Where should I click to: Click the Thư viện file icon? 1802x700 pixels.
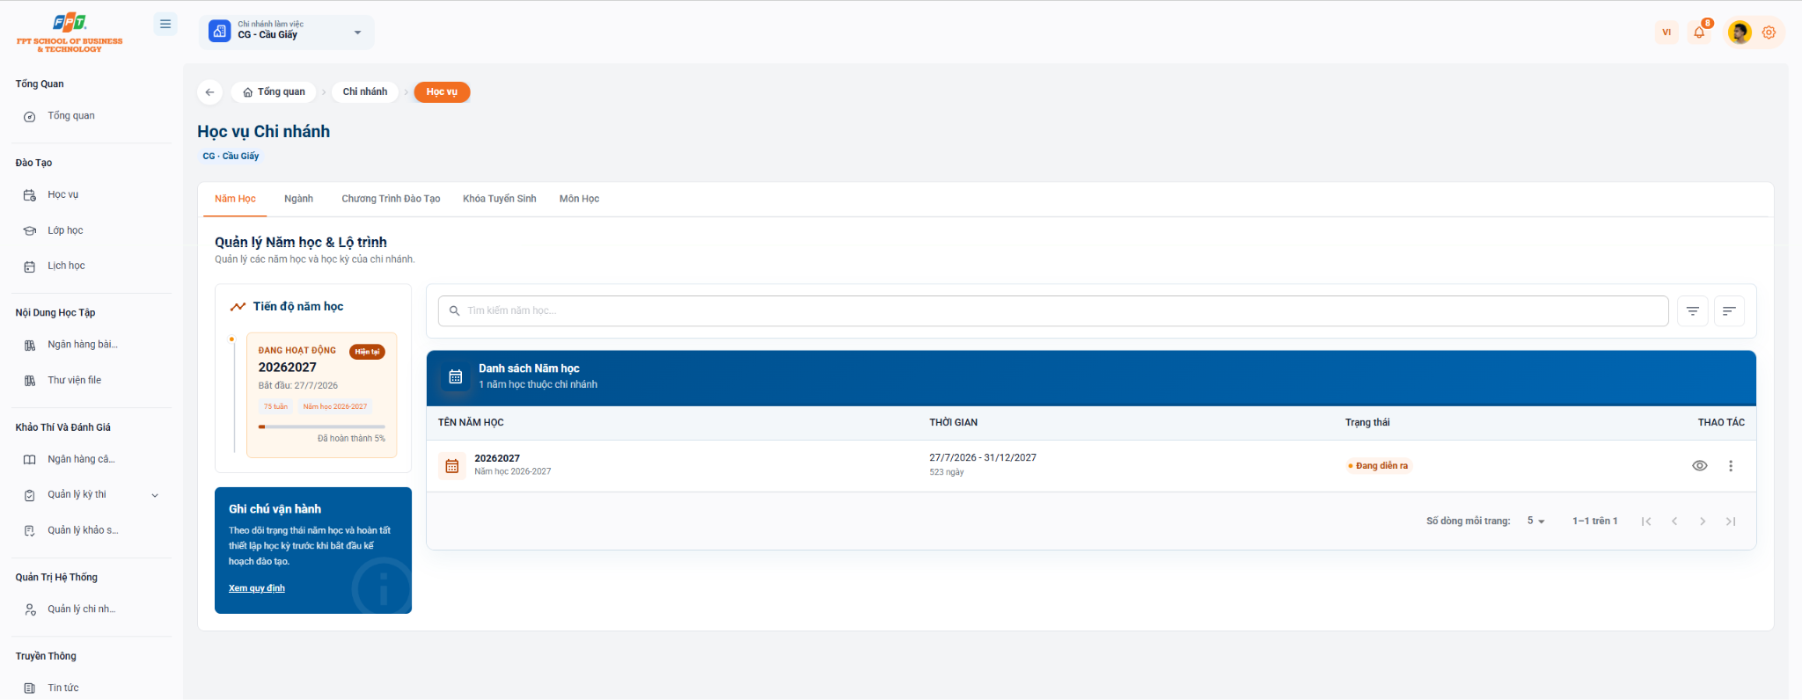(30, 381)
